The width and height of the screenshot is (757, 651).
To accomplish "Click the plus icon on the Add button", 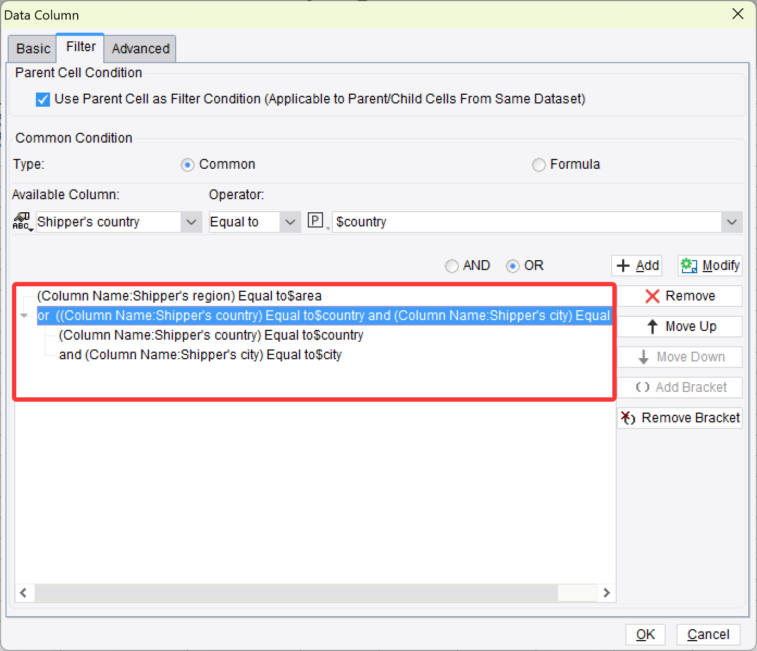I will 624,266.
